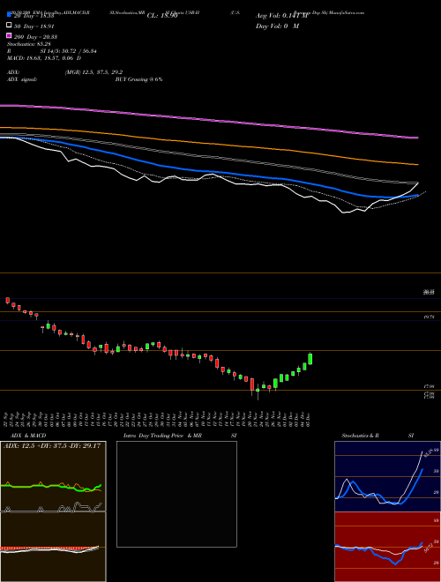The width and height of the screenshot is (441, 582).
Task: Click the 'CL: 18.90' closing price label
Action: [162, 16]
